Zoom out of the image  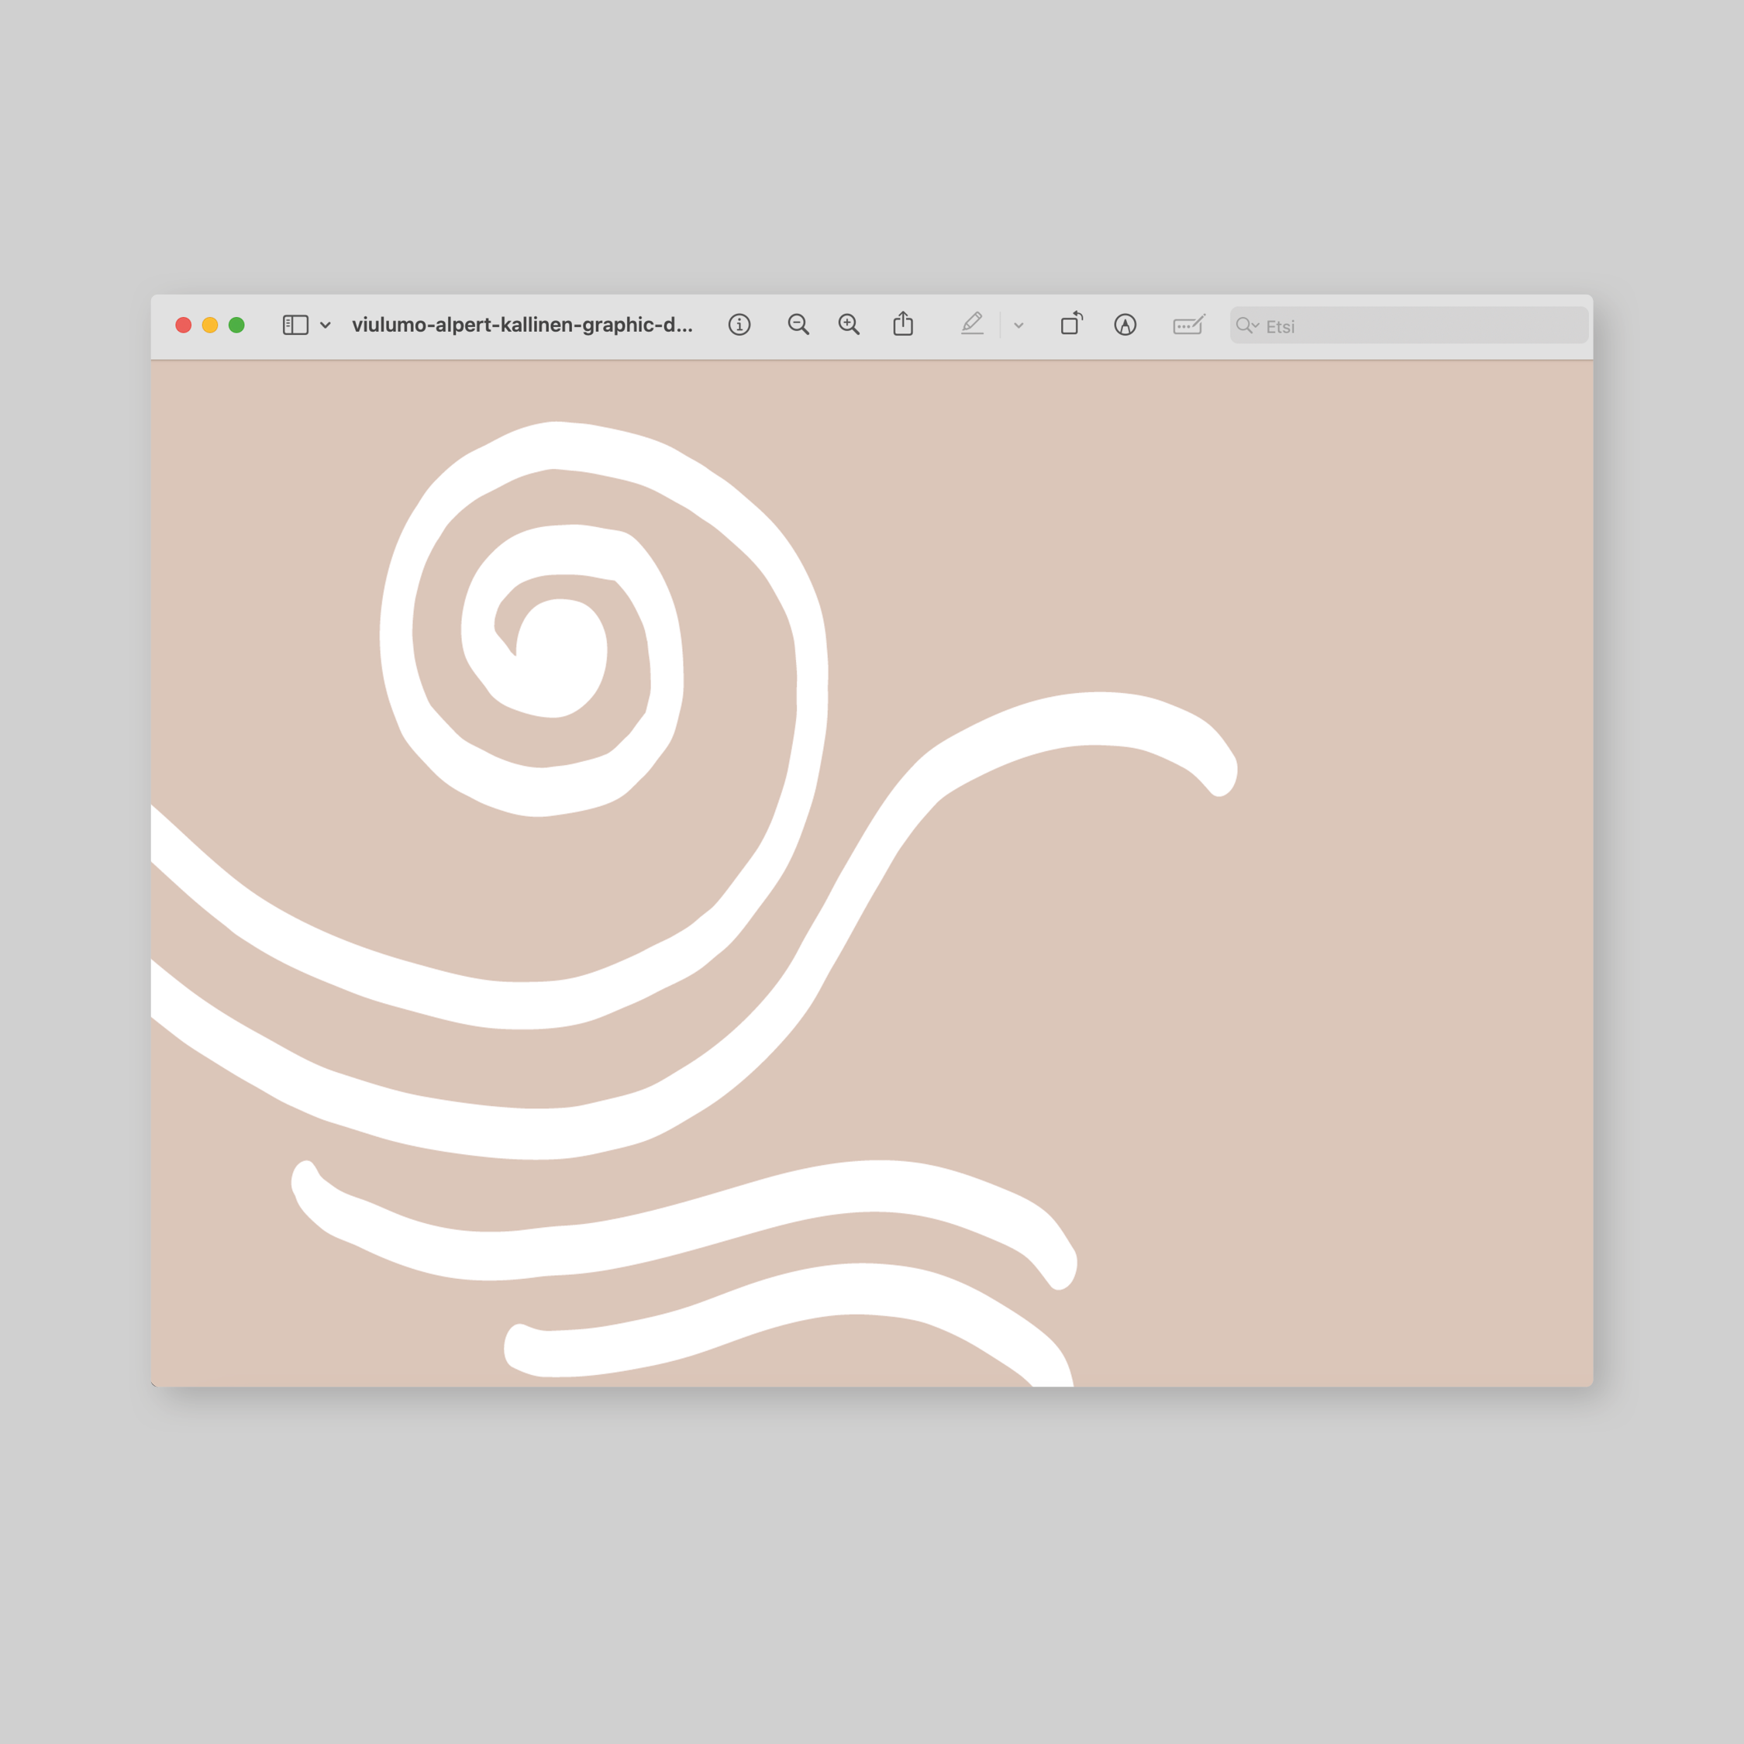(798, 325)
